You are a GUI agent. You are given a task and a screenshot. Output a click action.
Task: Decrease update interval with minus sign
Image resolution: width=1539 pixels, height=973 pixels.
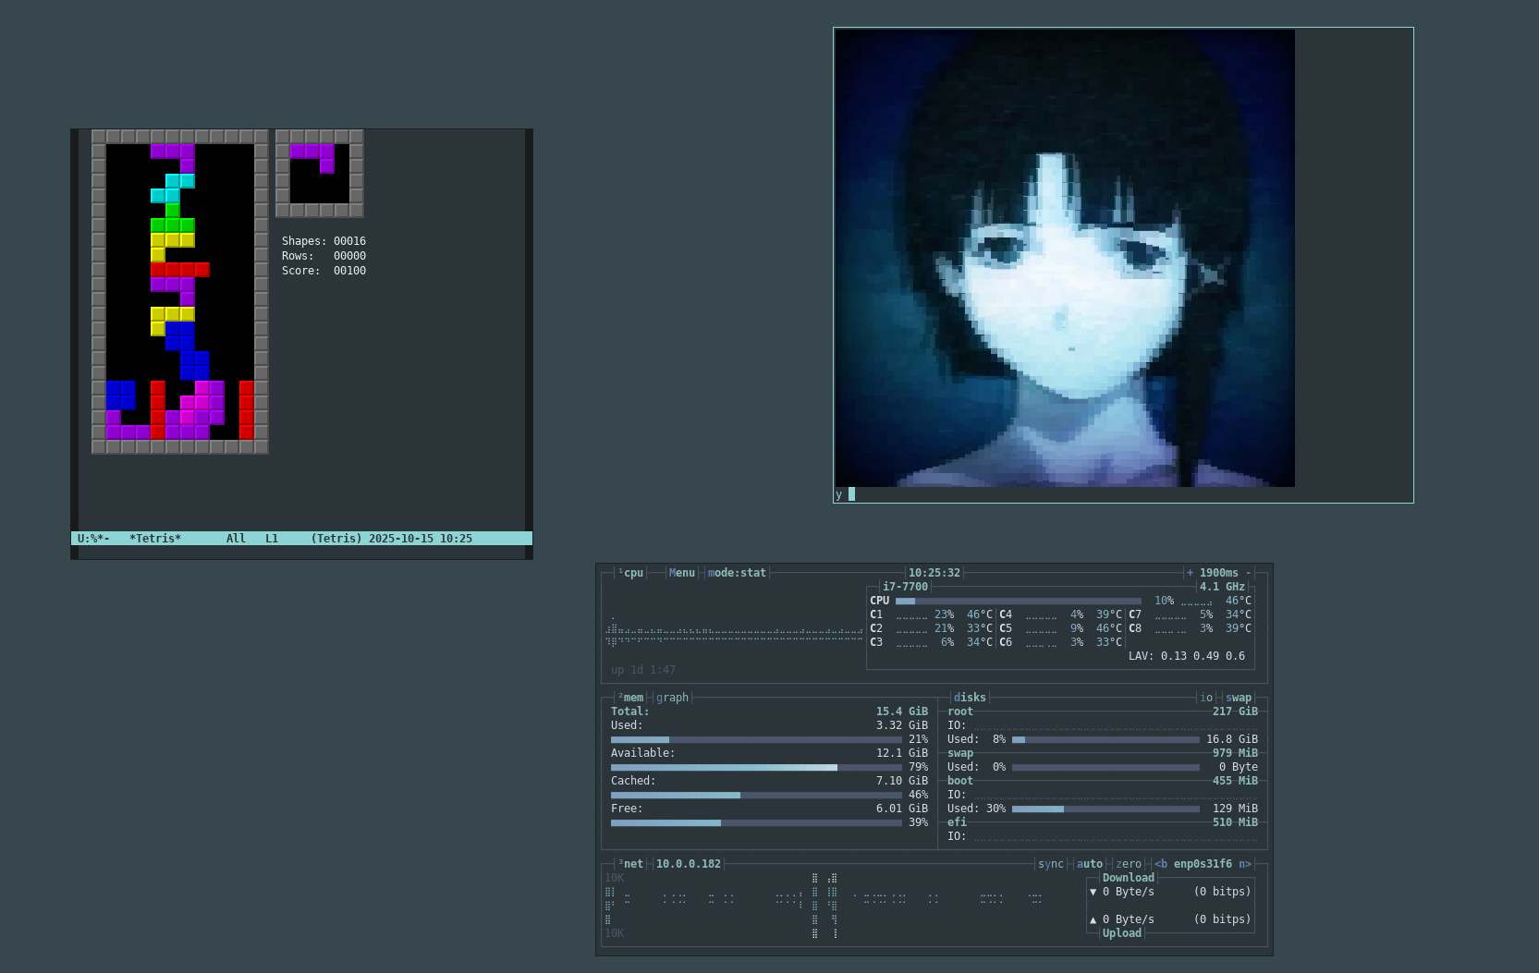click(x=1248, y=573)
